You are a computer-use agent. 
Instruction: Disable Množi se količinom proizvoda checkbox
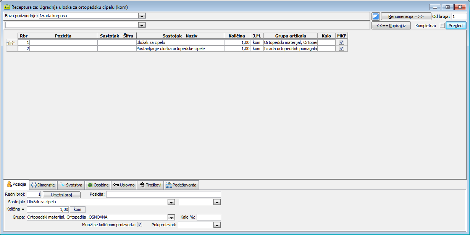tap(140, 225)
